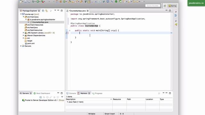Expand JRE System Library node
The width and height of the screenshot is (205, 115).
click(23, 33)
